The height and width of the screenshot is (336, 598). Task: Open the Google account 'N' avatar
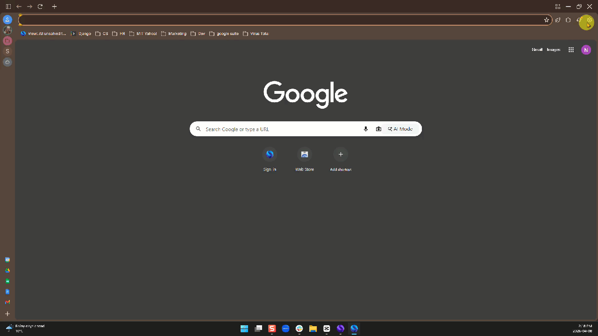pyautogui.click(x=586, y=50)
